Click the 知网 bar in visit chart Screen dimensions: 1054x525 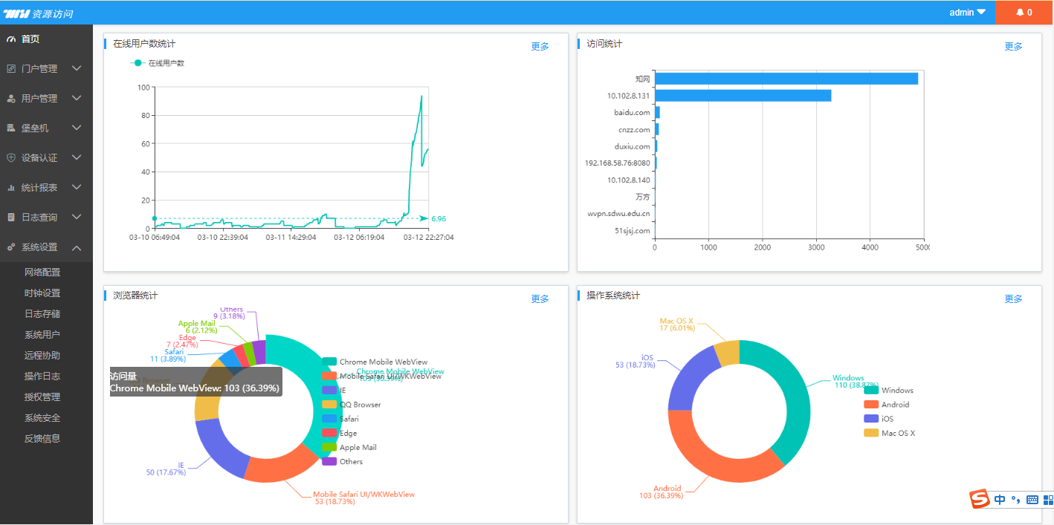tap(786, 79)
